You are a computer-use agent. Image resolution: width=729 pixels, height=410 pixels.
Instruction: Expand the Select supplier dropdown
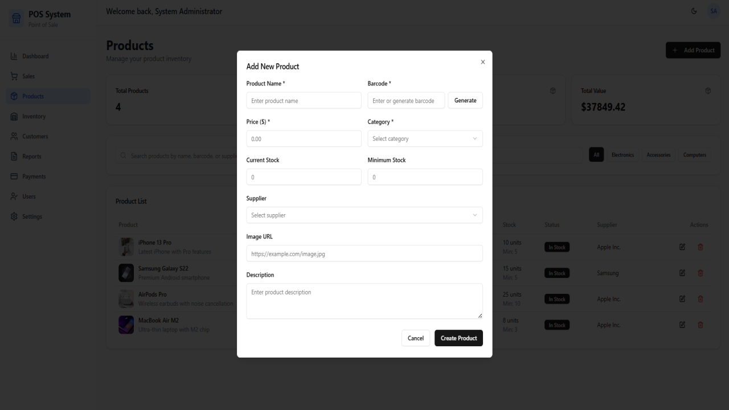[x=364, y=215]
